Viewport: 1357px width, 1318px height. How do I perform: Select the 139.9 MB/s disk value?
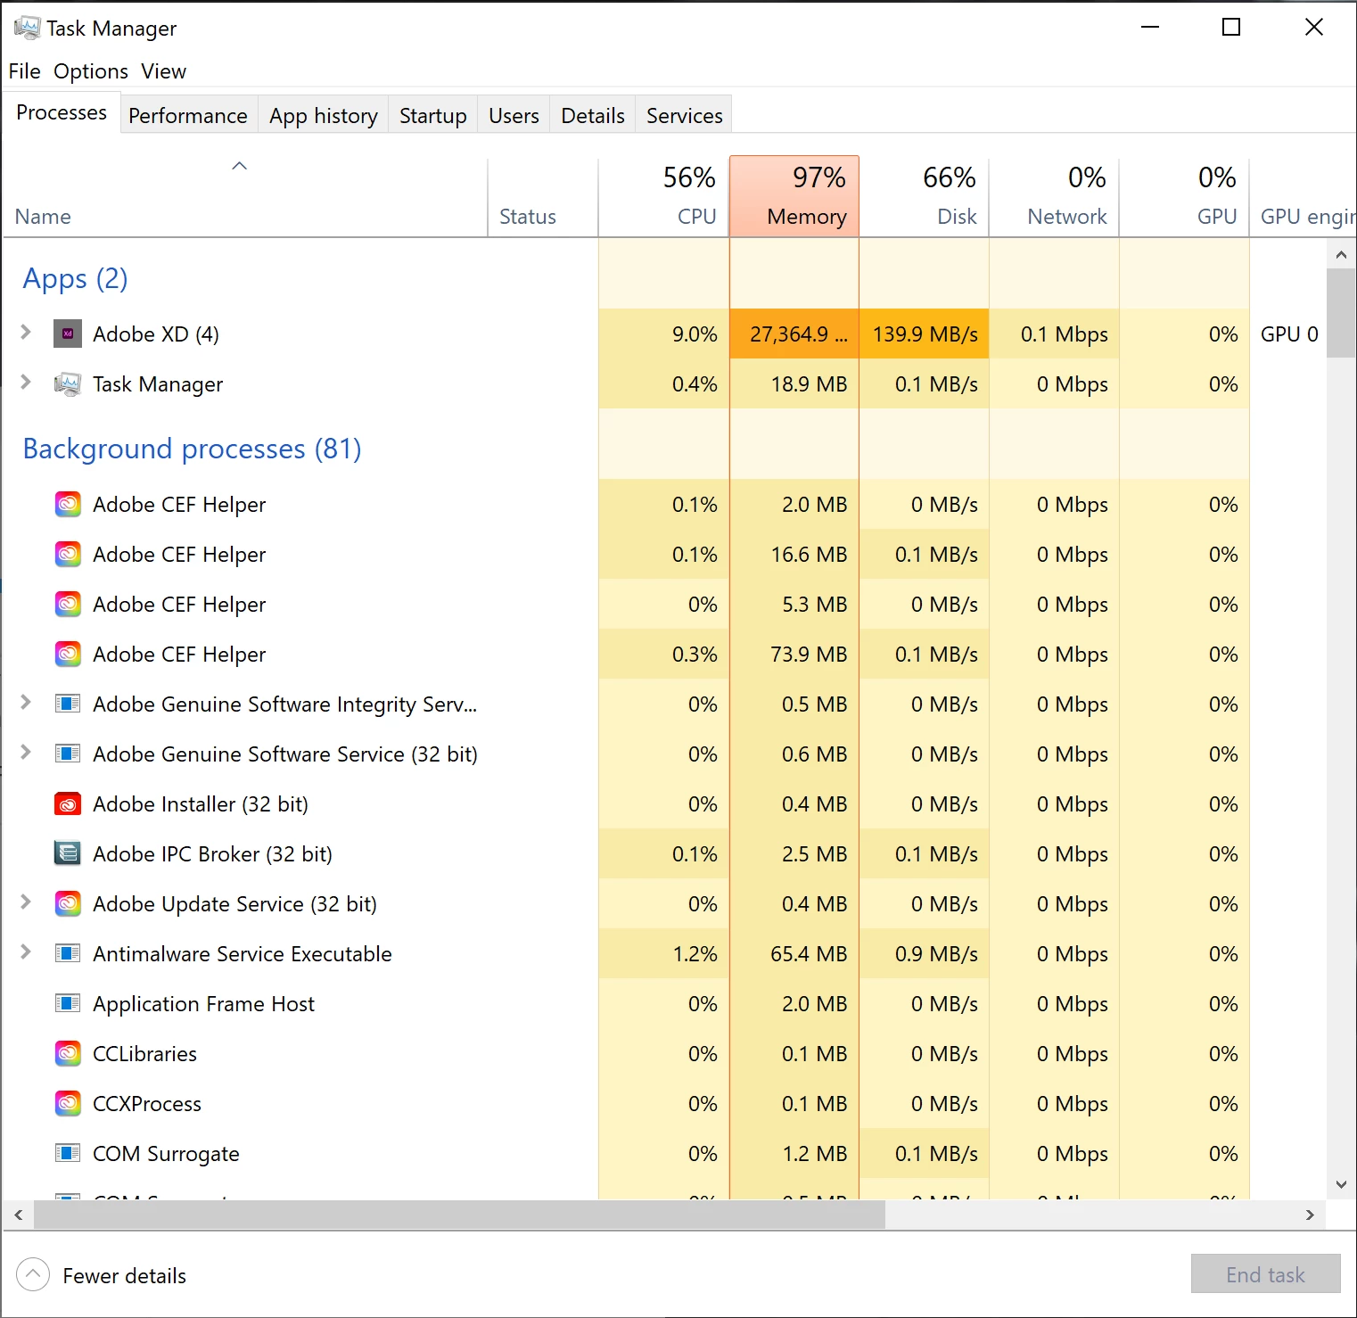(925, 334)
